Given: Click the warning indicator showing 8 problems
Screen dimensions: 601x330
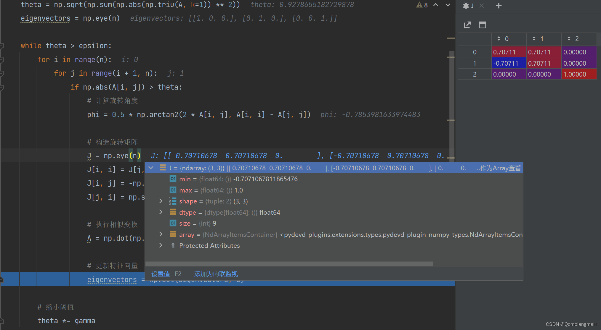Looking at the screenshot, I should click(422, 5).
